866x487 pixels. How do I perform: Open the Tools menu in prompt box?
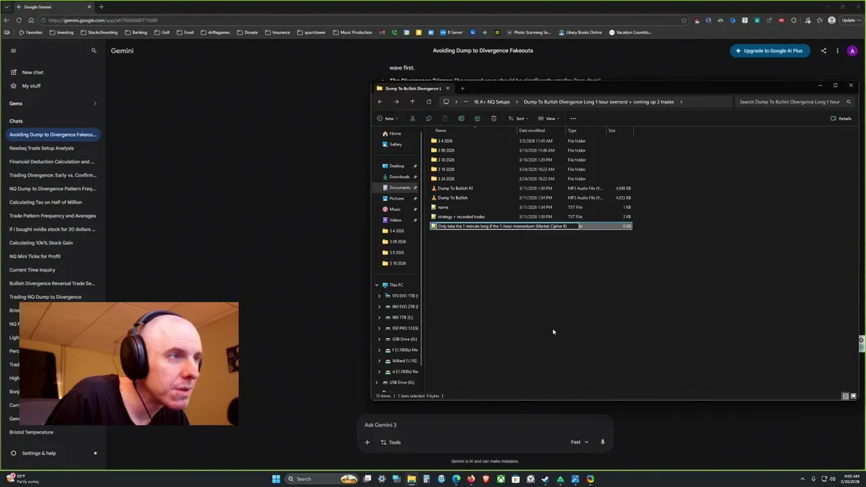tap(390, 442)
